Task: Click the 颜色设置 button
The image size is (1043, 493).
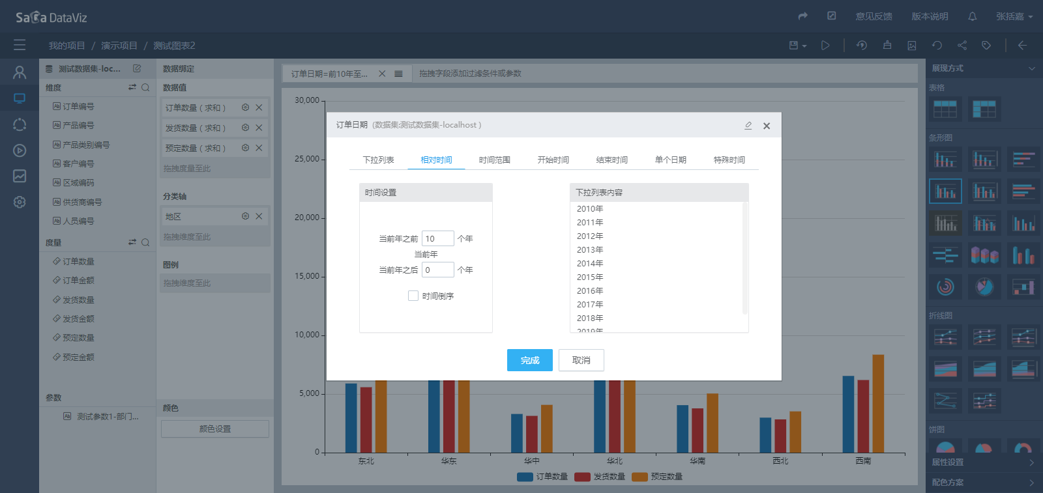Action: pos(215,429)
